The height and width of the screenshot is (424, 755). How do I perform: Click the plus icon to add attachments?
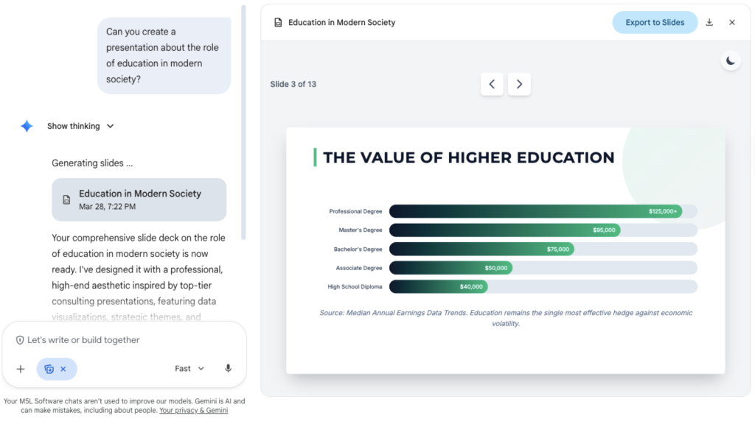point(21,369)
